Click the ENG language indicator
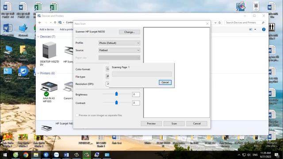The height and width of the screenshot is (159, 283). tap(255, 155)
